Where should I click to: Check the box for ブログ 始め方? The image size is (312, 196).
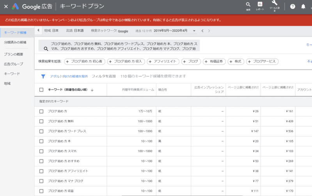(x=41, y=111)
